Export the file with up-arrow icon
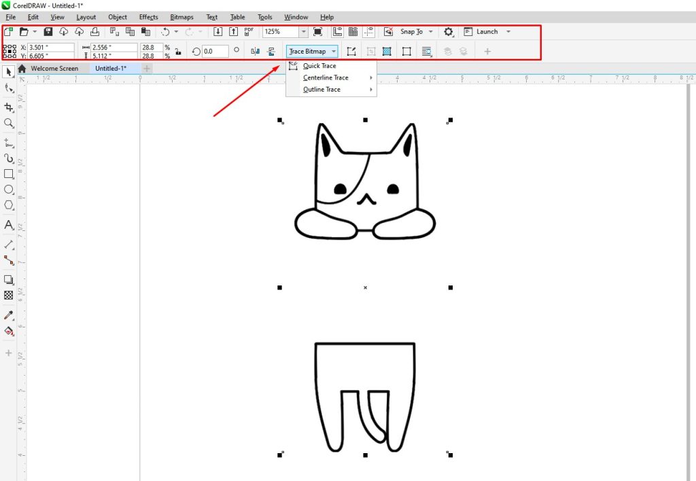The image size is (696, 481). tap(234, 31)
